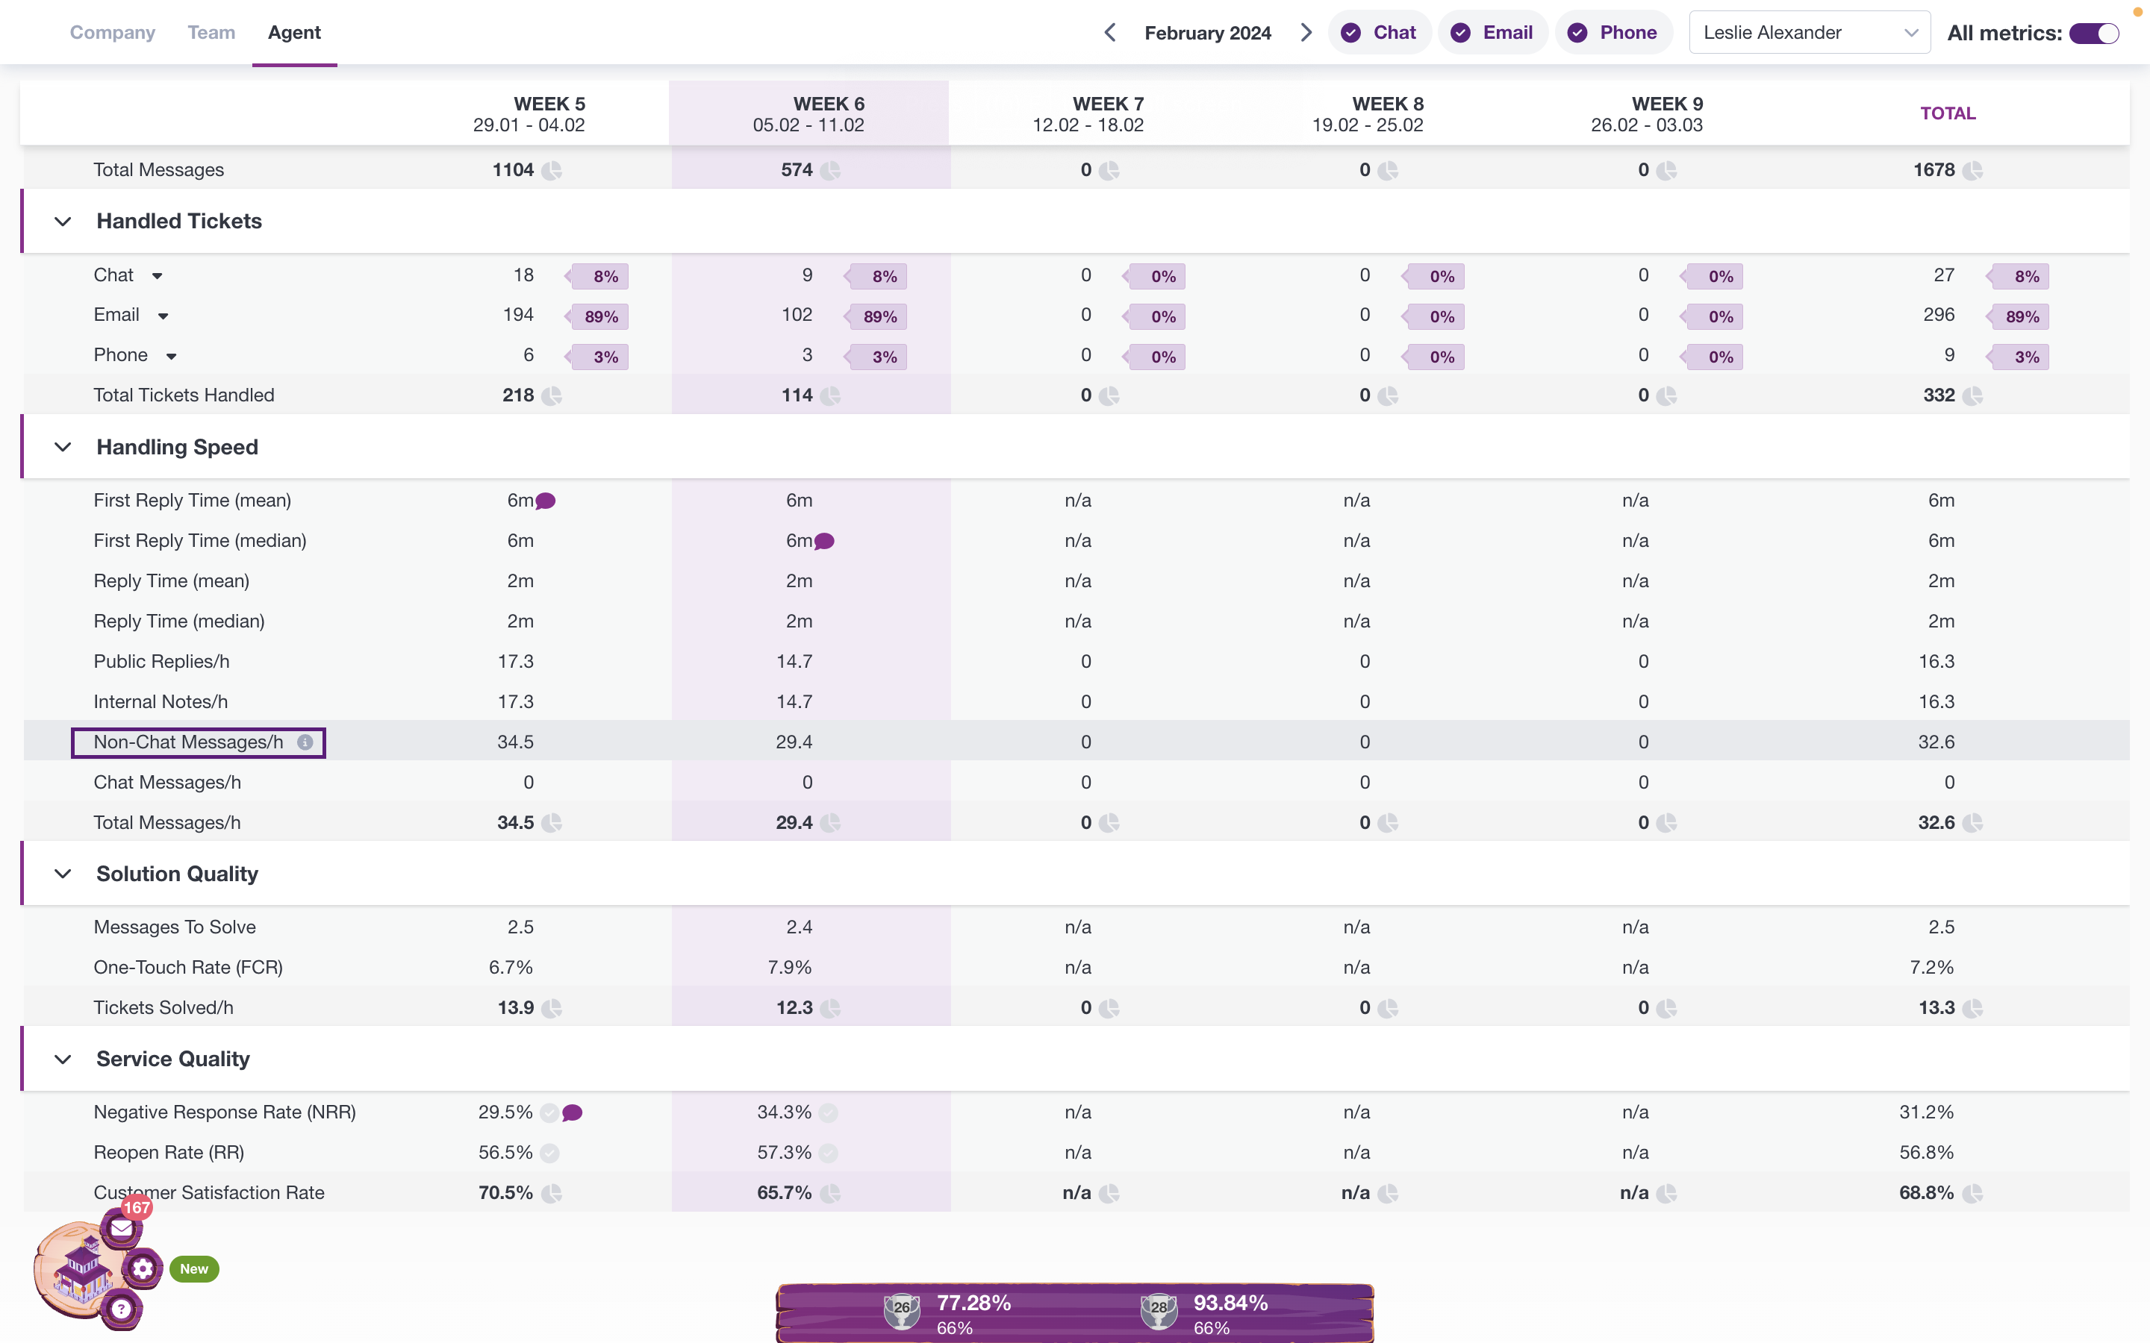
Task: Click the pie chart icon beside Total Messages 1104
Action: click(552, 171)
